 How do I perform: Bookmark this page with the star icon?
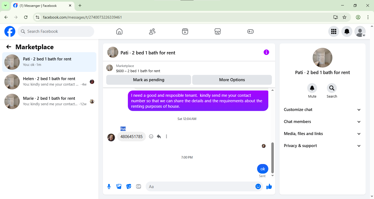[x=344, y=17]
